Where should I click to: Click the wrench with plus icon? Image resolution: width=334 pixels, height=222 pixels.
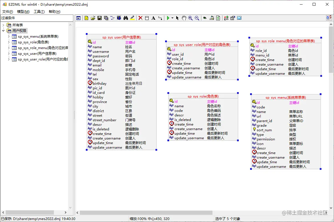[x=226, y=18]
